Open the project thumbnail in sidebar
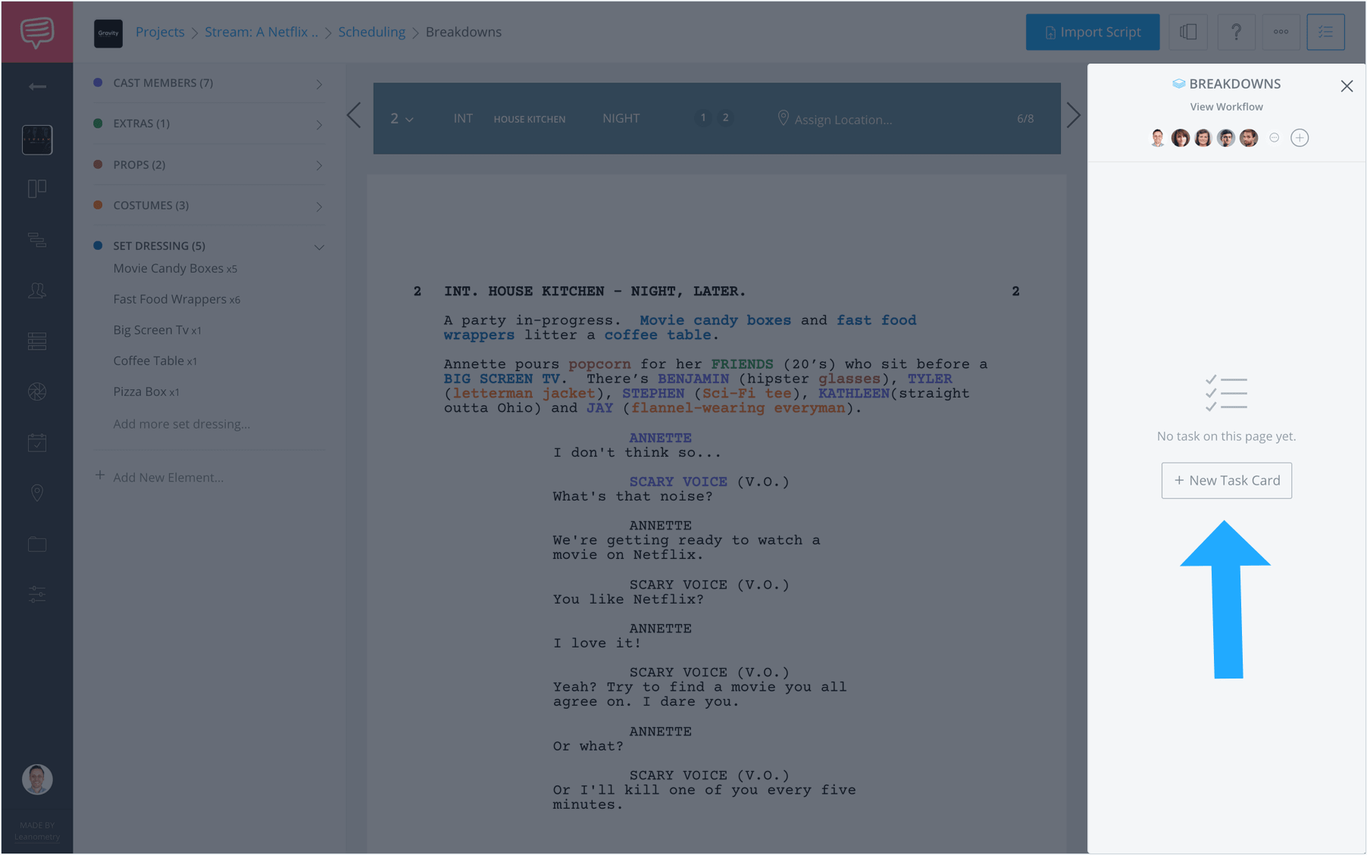The height and width of the screenshot is (855, 1367). point(37,140)
